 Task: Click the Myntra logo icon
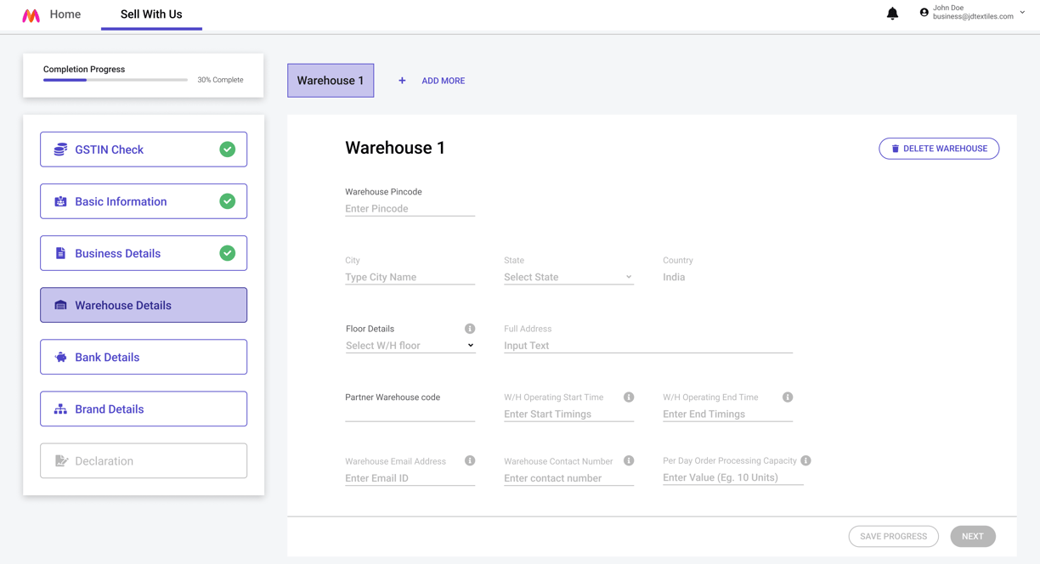[31, 15]
